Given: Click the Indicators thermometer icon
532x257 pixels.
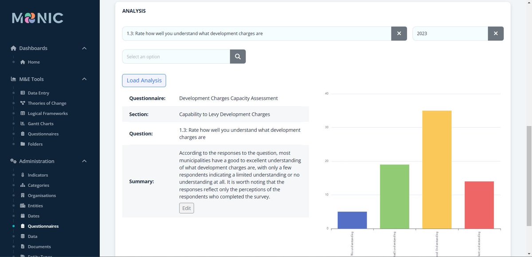Looking at the screenshot, I should click(23, 175).
